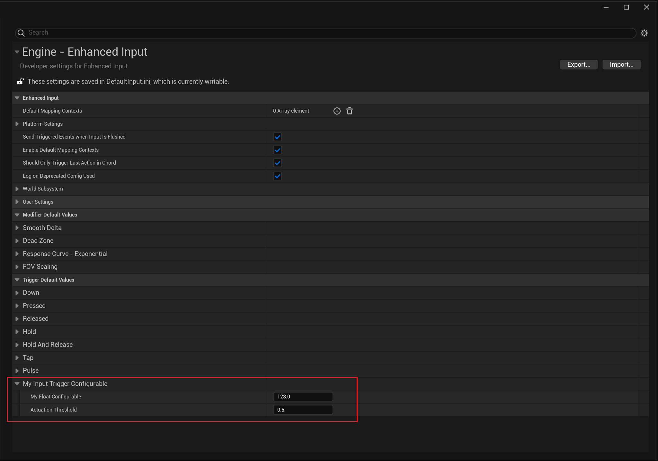This screenshot has height=461, width=658.
Task: Click the Import... button
Action: click(621, 64)
